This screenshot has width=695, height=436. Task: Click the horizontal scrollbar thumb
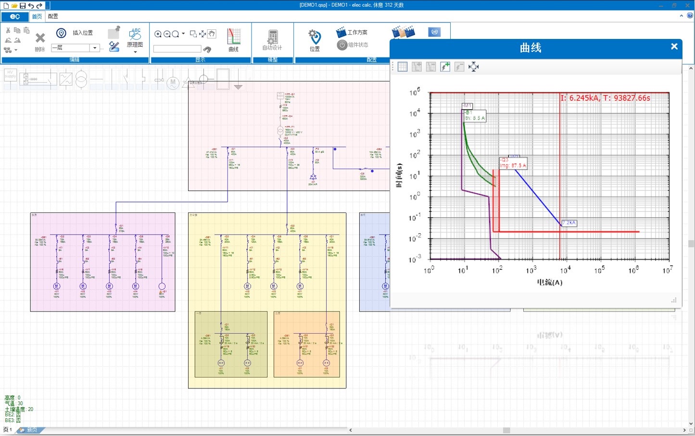click(506, 430)
